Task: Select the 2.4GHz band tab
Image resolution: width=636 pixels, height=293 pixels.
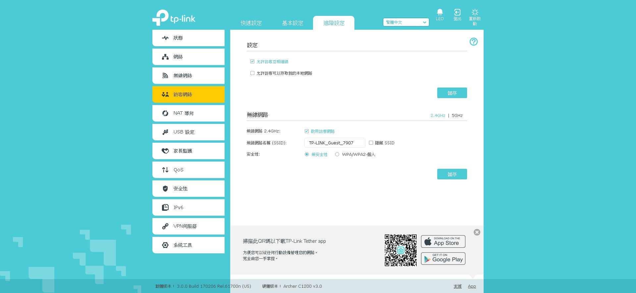Action: point(438,115)
